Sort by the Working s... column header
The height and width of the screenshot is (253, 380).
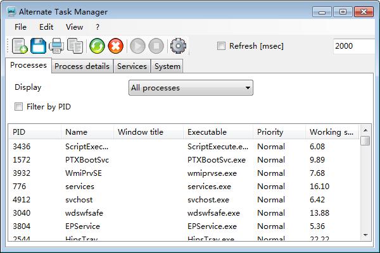coord(331,132)
